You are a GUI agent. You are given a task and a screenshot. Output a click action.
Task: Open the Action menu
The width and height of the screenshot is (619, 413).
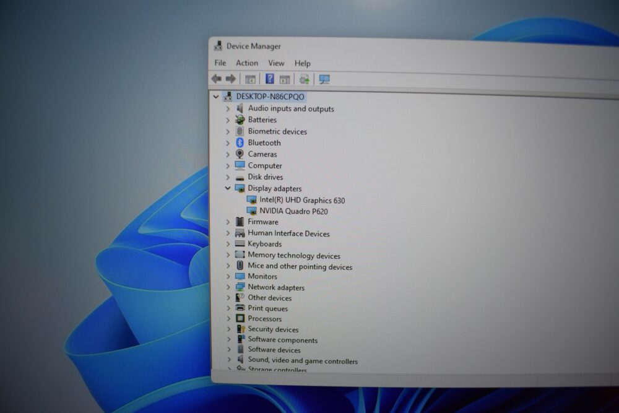(247, 63)
